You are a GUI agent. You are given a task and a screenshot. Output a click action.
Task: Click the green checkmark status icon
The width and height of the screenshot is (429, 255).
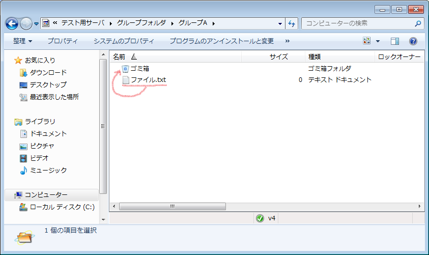pos(260,218)
